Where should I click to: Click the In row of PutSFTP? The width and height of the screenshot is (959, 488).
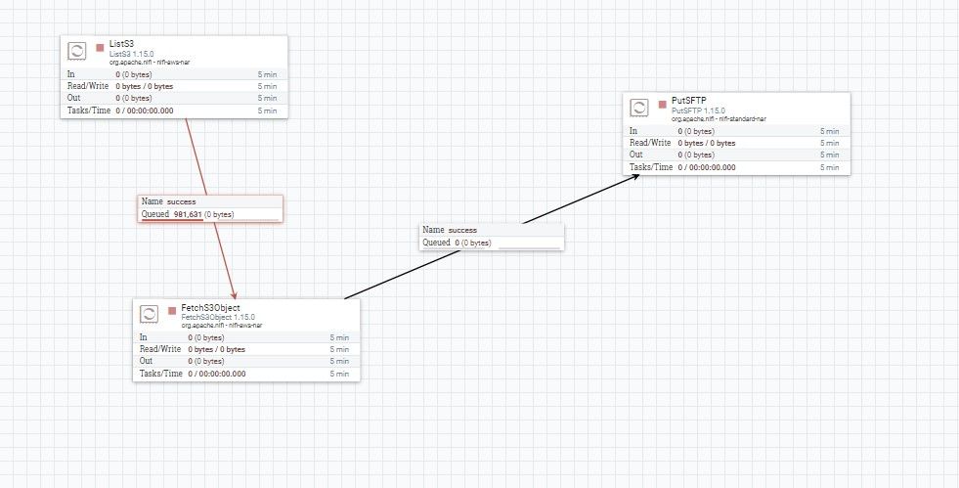point(736,131)
